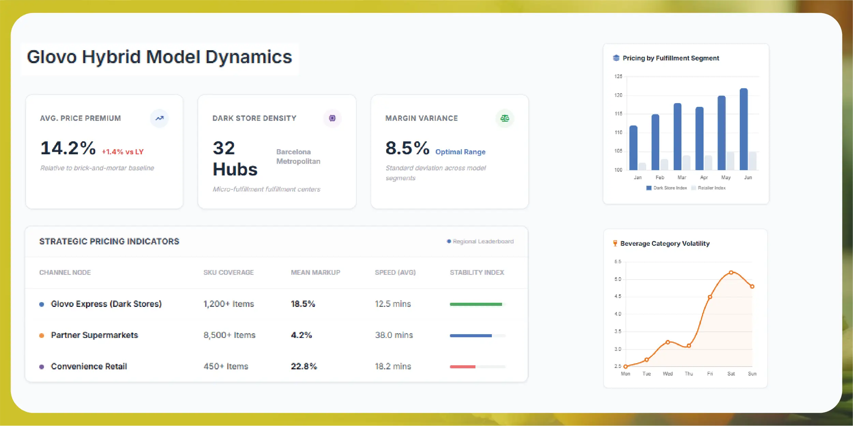This screenshot has width=853, height=426.
Task: Click the purple dot next to Convenience Retail
Action: click(42, 367)
